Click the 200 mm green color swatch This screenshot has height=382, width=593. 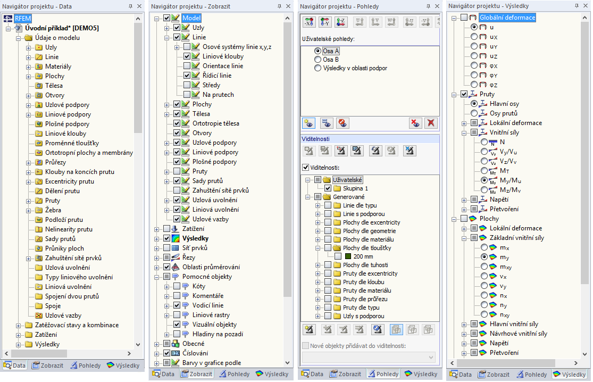click(x=348, y=256)
